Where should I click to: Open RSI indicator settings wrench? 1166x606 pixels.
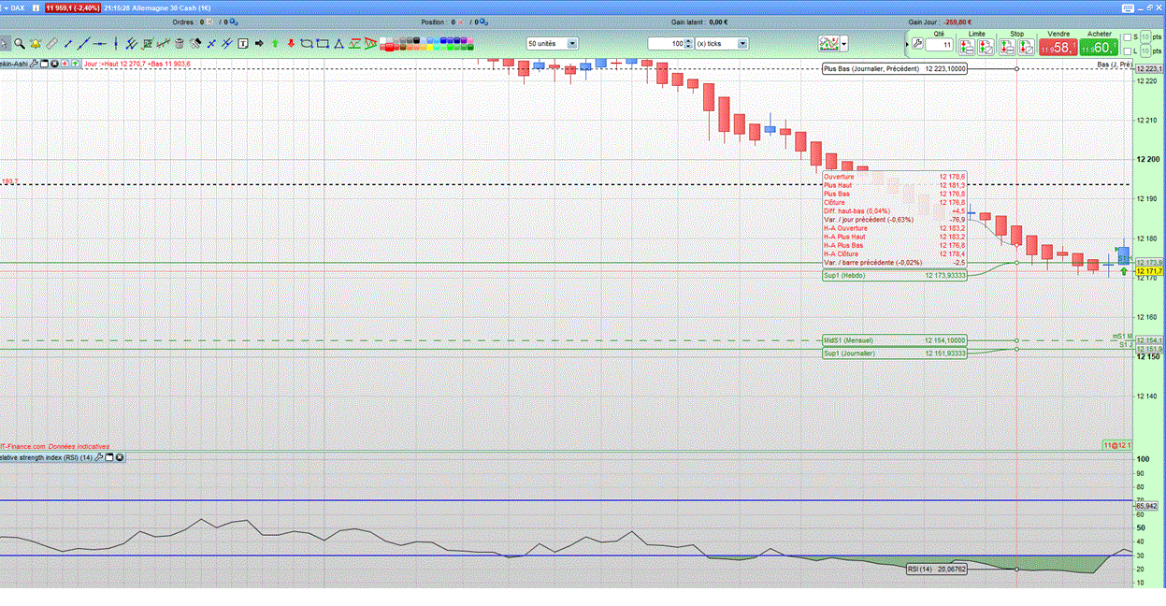(99, 457)
